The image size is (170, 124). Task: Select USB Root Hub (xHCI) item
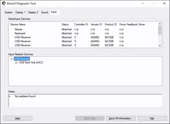click(x=31, y=62)
